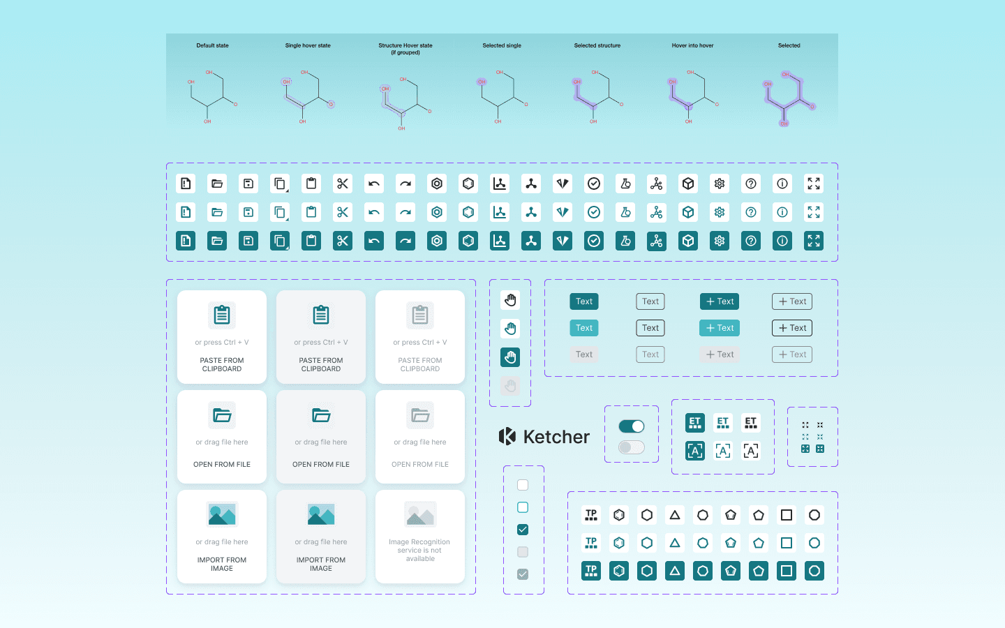Select the black-outline Hand tool at top
This screenshot has height=628, width=1005.
510,300
